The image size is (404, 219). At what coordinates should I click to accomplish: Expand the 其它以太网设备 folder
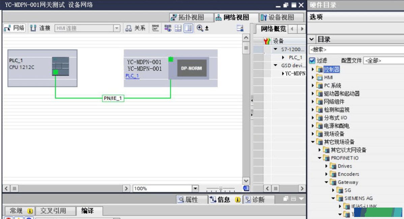[320, 150]
